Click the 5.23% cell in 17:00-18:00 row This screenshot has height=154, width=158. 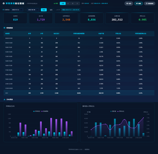coord(141,70)
